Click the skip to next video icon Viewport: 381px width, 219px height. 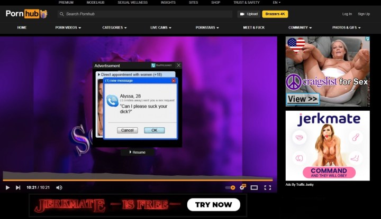pos(18,187)
